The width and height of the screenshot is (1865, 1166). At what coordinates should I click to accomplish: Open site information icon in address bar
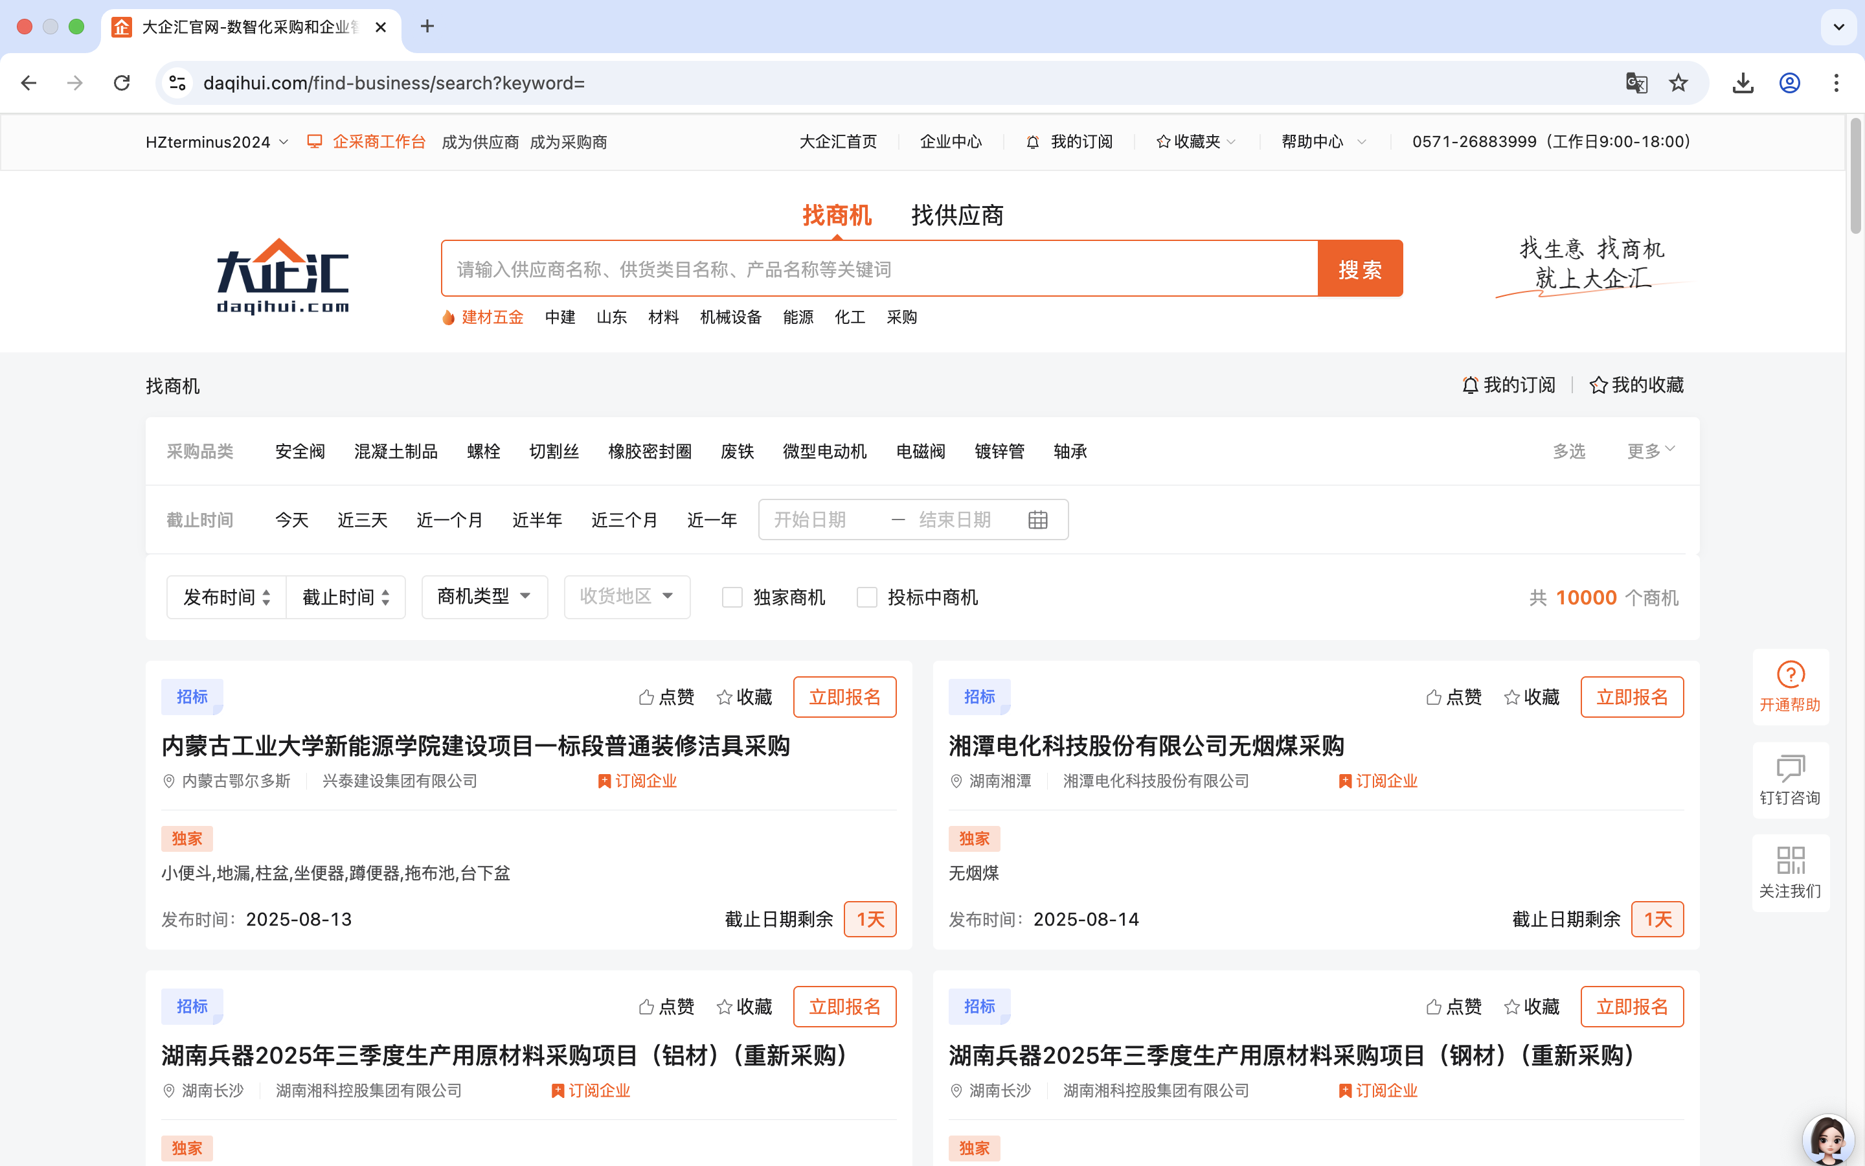tap(178, 82)
